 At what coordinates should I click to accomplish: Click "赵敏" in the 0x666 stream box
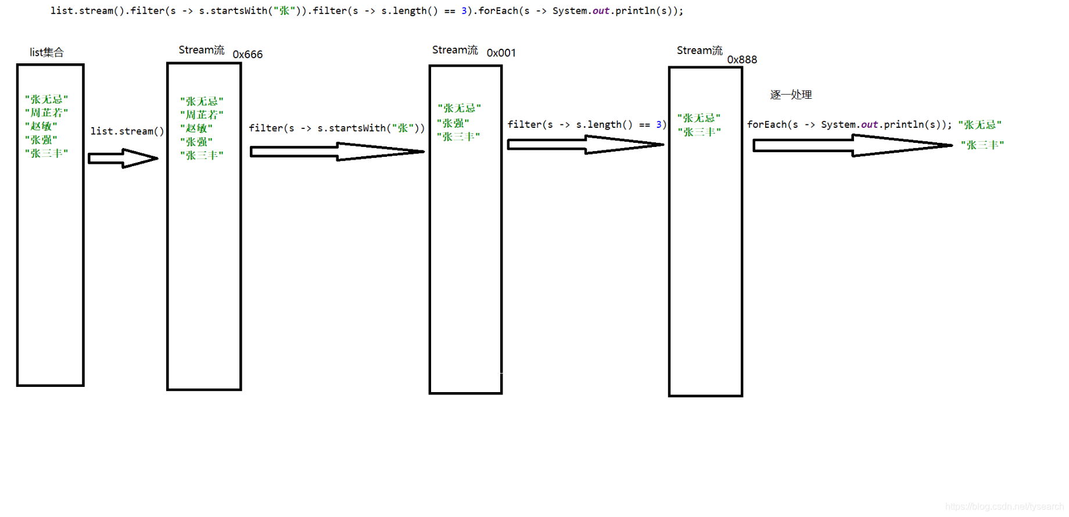(x=196, y=128)
